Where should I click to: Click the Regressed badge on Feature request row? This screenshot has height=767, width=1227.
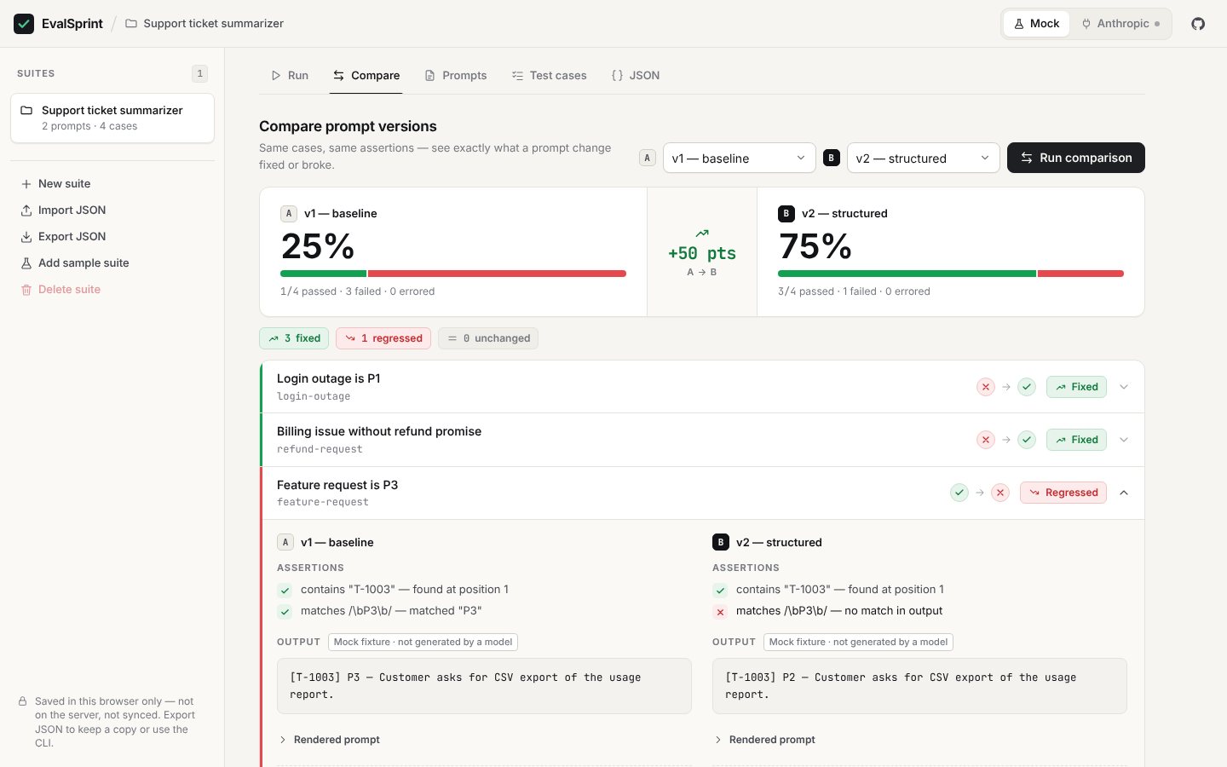coord(1063,493)
